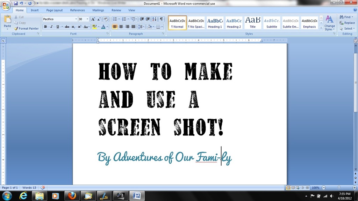Sort the selected text
Viewport: 358px width, 201px height.
pos(154,19)
